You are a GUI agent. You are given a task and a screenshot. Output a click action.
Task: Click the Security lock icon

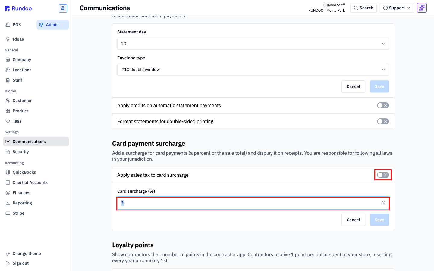coord(8,152)
